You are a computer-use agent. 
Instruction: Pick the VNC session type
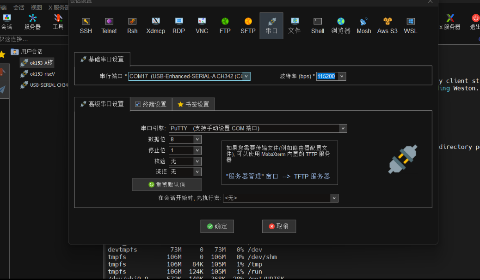(x=202, y=26)
